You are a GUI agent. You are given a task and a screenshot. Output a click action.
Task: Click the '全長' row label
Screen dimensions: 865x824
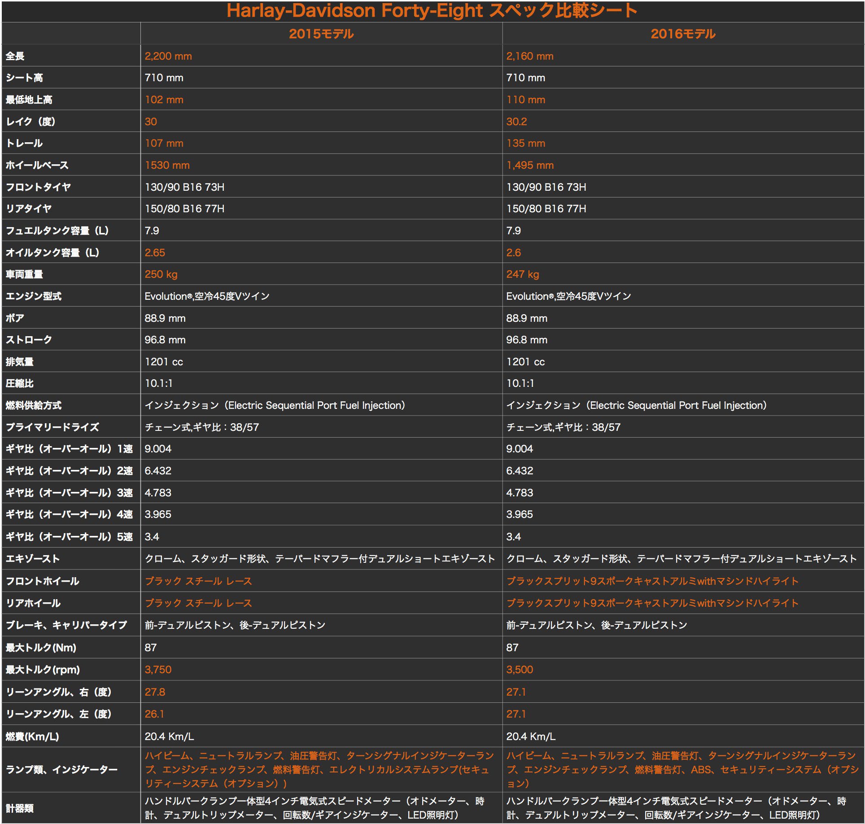(15, 56)
